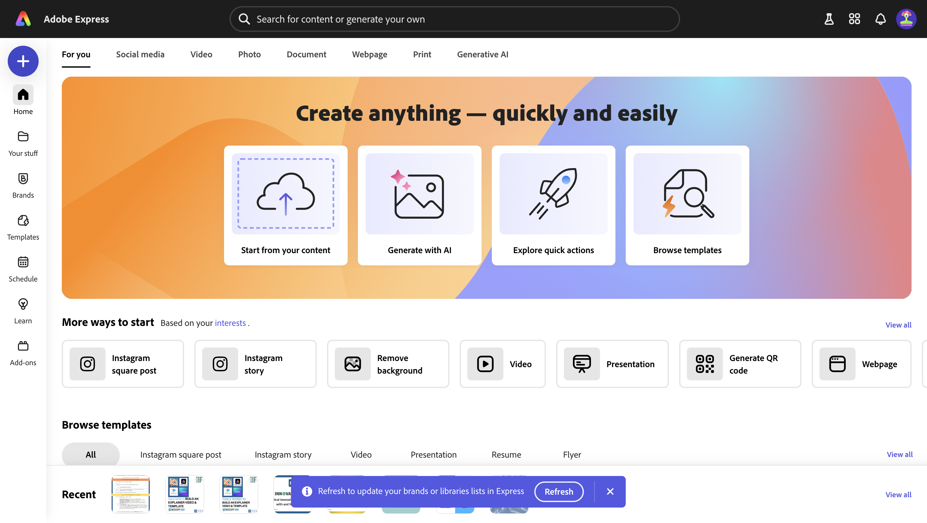Switch to the Generative AI tab
Image resolution: width=927 pixels, height=523 pixels.
click(x=482, y=54)
